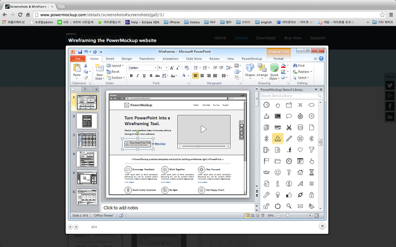Viewport: 396px width, 247px height.
Task: Click Buy Now in website navigation
Action: pyautogui.click(x=293, y=38)
